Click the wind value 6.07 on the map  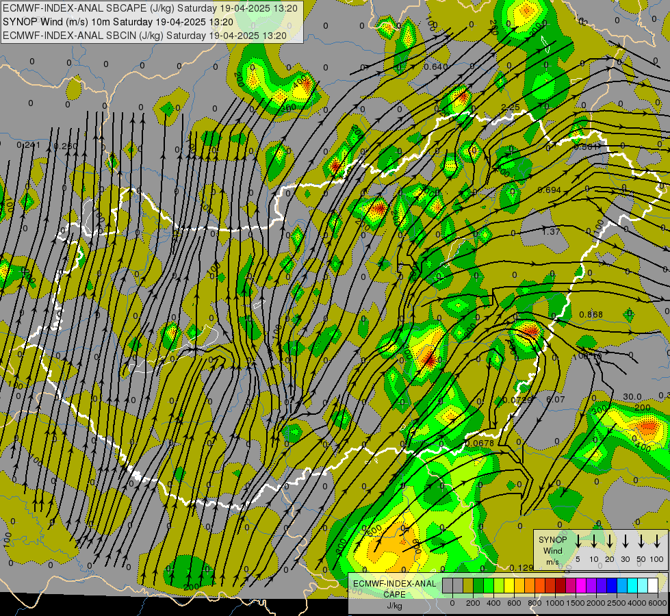click(556, 399)
